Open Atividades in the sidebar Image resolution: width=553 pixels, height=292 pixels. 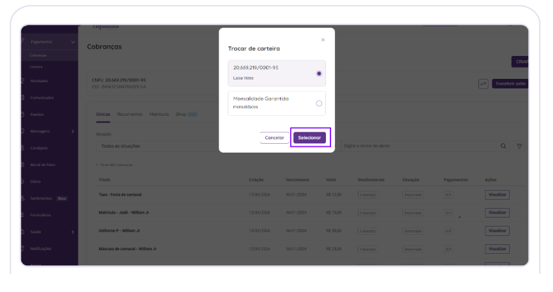coord(39,81)
